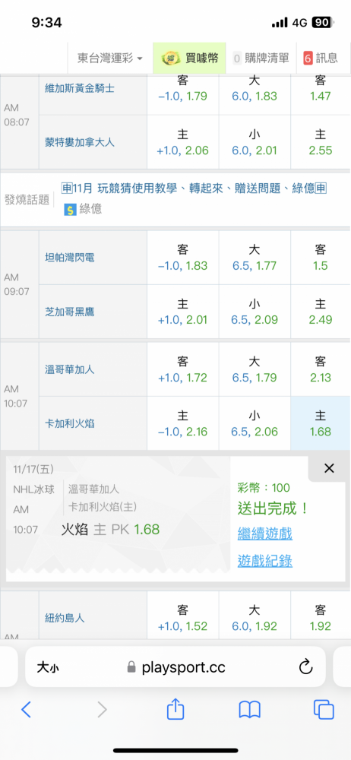Select 主 -1.0, 2.16 for 卡加利火焰
Screen dimensions: 351x760
click(183, 423)
